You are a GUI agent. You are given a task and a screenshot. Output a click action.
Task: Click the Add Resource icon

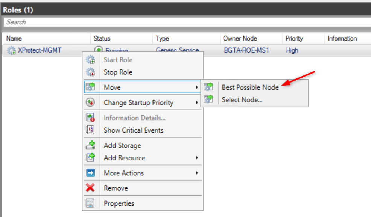click(90, 158)
